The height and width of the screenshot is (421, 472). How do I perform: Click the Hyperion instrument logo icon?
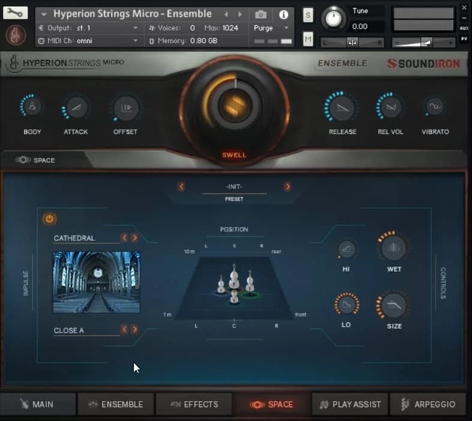[16, 35]
